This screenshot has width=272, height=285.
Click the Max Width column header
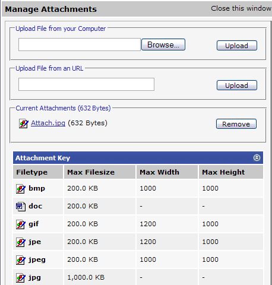click(x=167, y=172)
